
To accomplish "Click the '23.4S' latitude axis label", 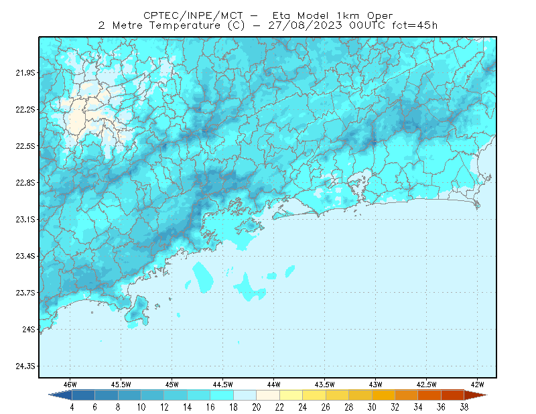I will tap(25, 256).
